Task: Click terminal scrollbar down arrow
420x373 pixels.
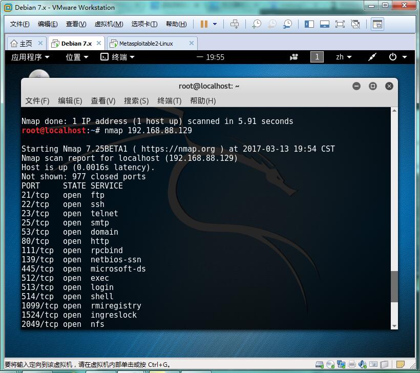Action: (x=394, y=326)
